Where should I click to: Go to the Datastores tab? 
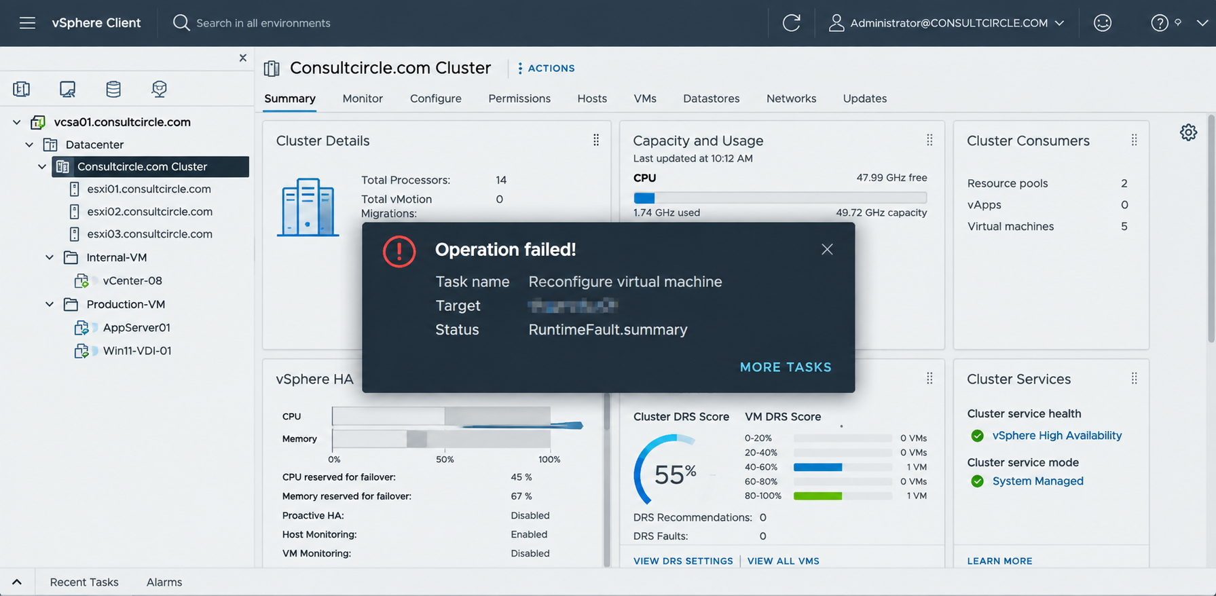click(x=711, y=98)
